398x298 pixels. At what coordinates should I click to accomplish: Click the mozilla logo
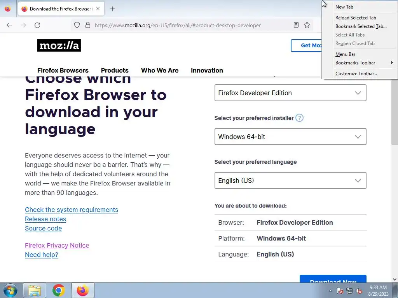[59, 45]
